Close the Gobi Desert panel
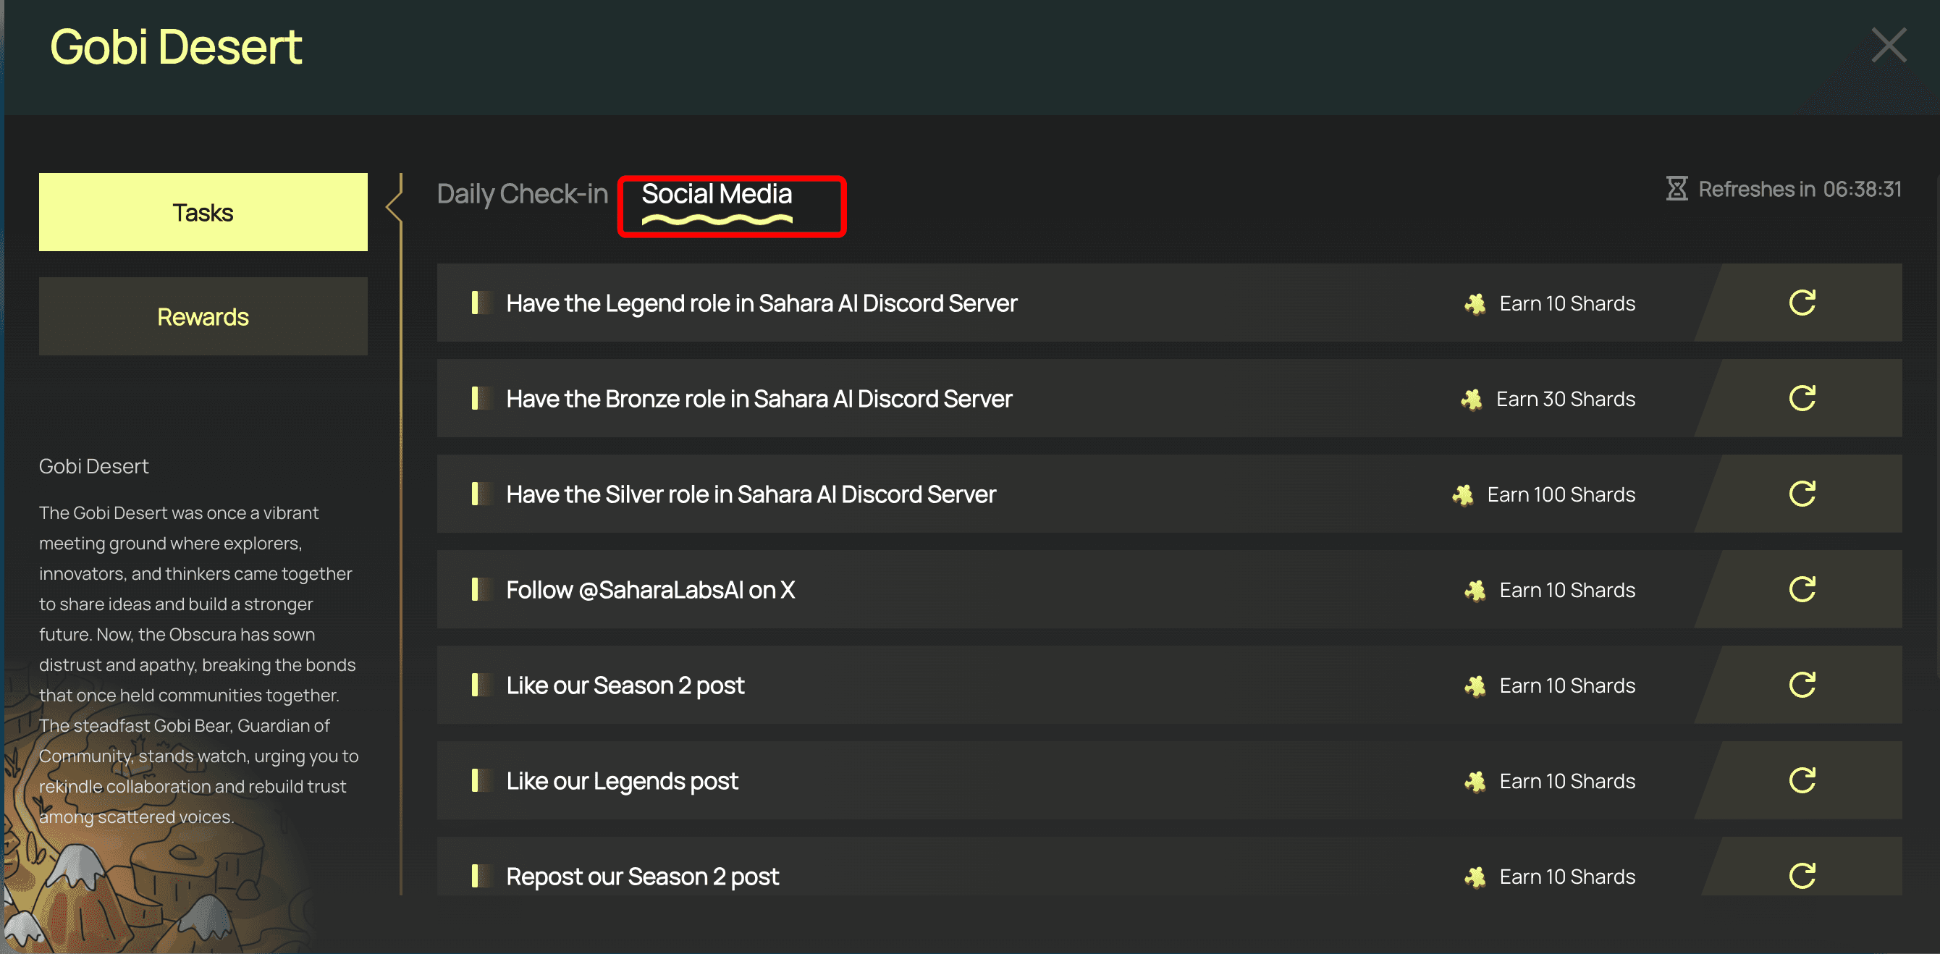The height and width of the screenshot is (954, 1940). [1889, 45]
